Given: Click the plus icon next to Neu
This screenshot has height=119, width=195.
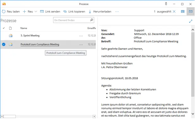Looking at the screenshot, I should (x=24, y=12).
